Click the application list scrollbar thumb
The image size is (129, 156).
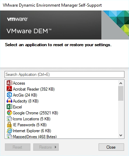121,93
